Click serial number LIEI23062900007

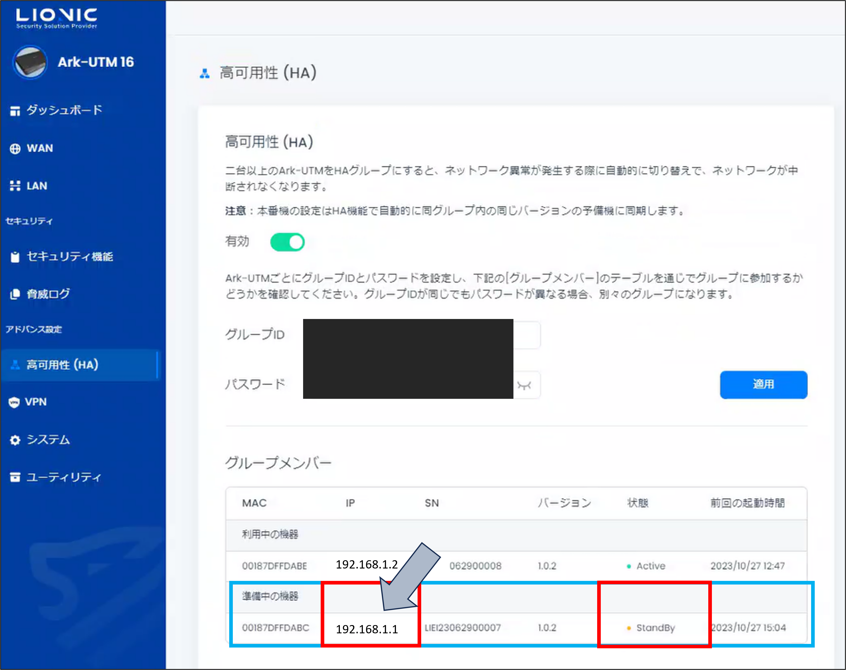pos(463,628)
